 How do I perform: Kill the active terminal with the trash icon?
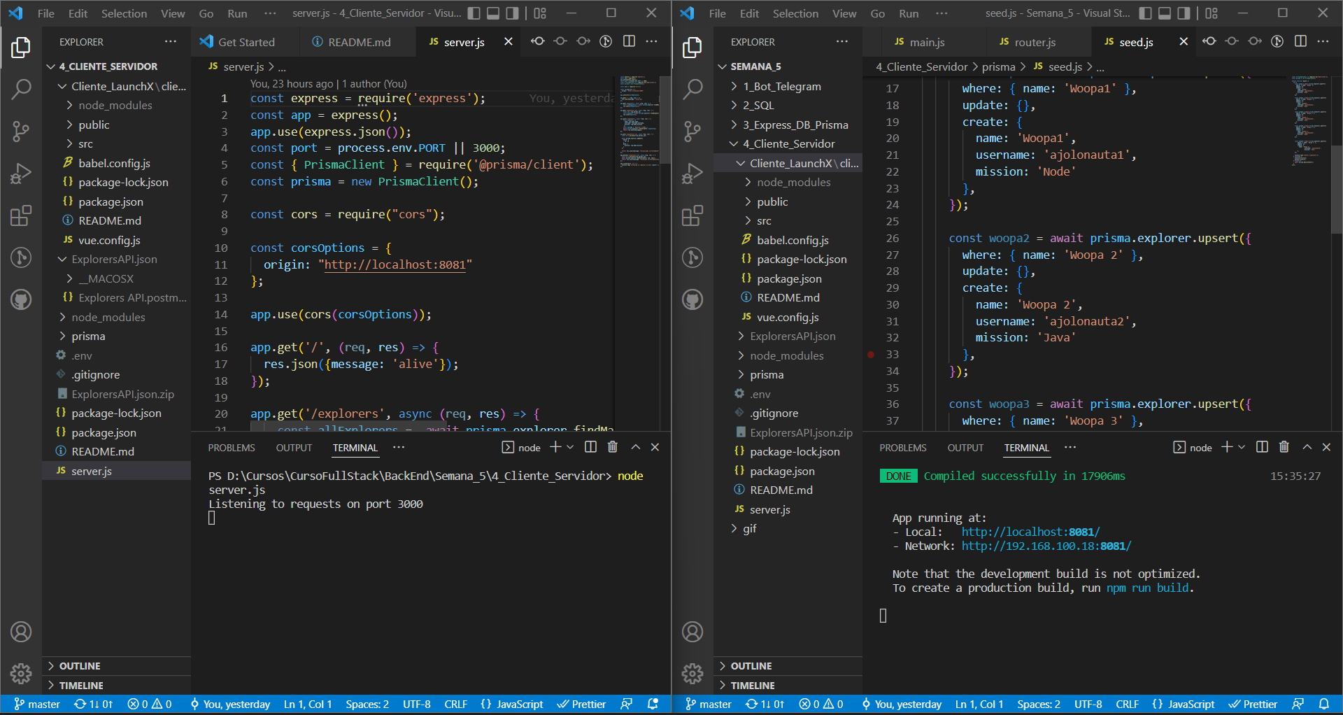pyautogui.click(x=612, y=447)
